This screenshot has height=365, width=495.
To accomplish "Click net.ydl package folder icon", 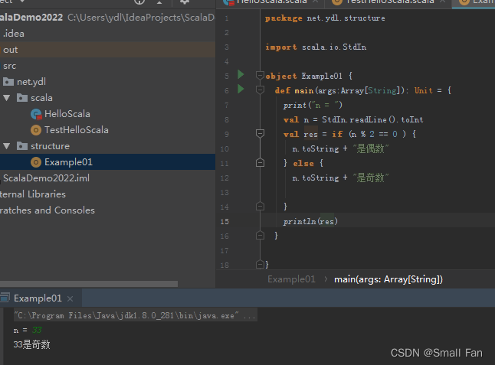I will 8,82.
